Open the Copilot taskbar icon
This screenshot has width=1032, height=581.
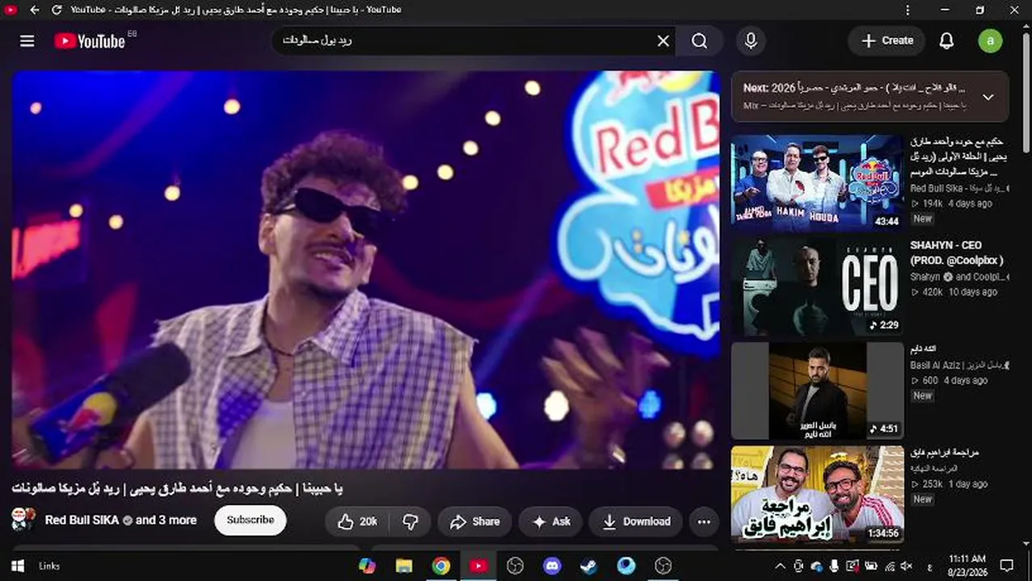[367, 566]
